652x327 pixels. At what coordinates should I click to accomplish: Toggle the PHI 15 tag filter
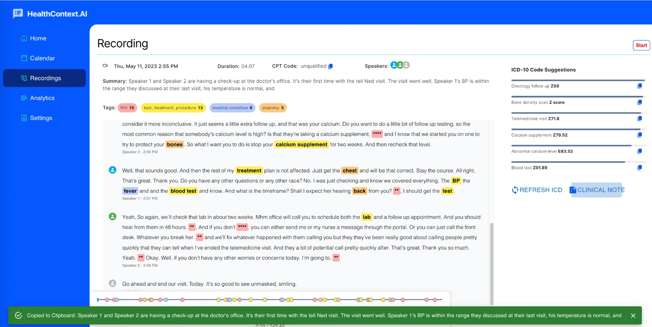click(127, 107)
